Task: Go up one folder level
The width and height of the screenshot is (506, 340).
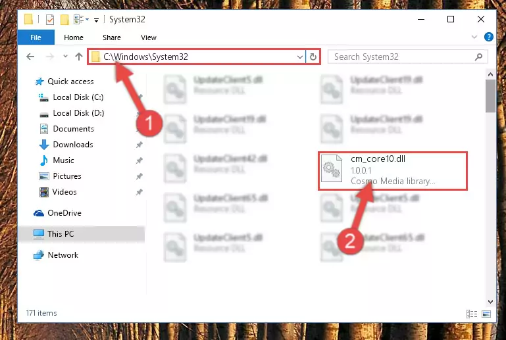Action: coord(79,57)
